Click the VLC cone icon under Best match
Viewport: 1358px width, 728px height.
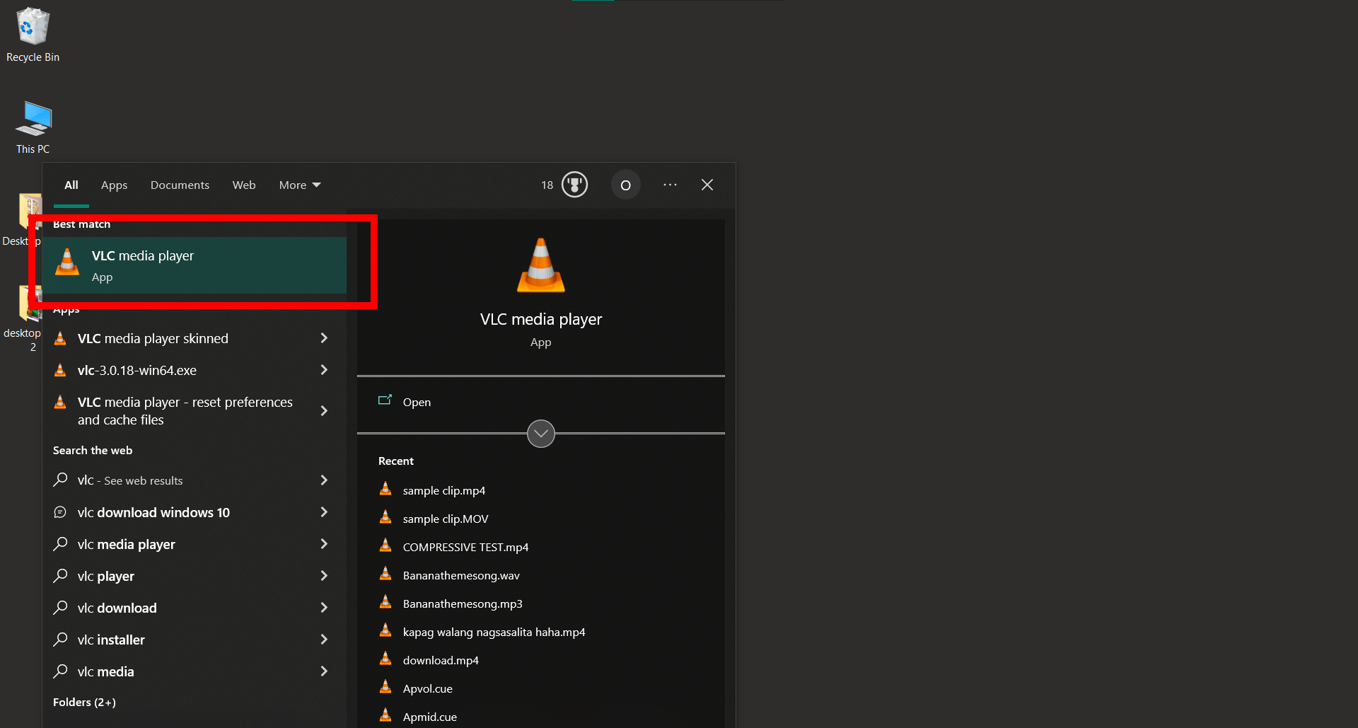point(66,262)
